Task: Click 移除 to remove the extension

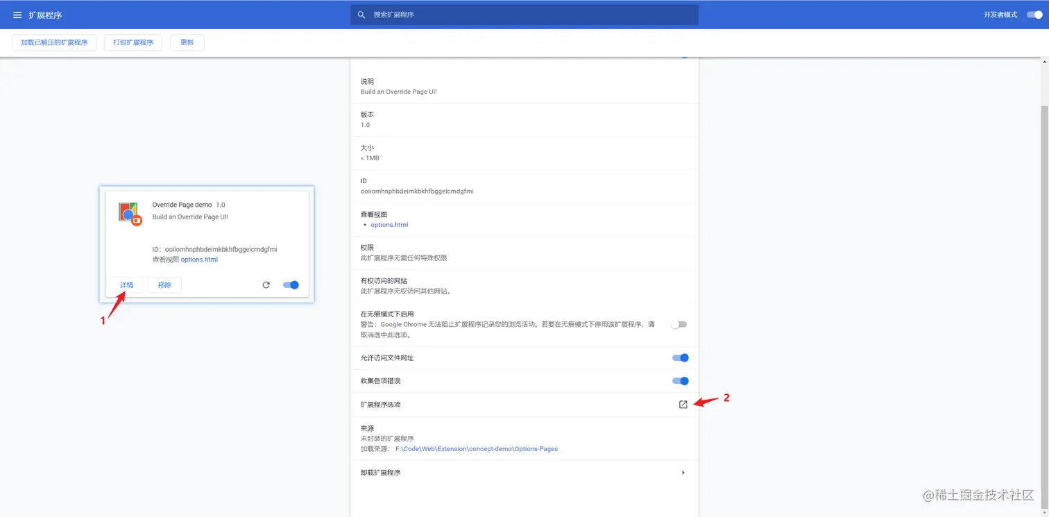Action: (x=164, y=285)
